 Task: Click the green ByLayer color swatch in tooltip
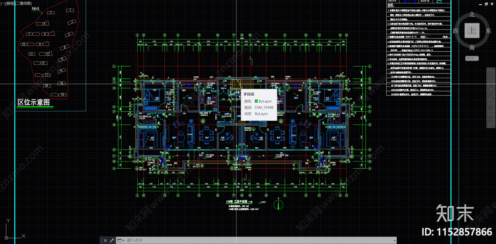click(256, 101)
